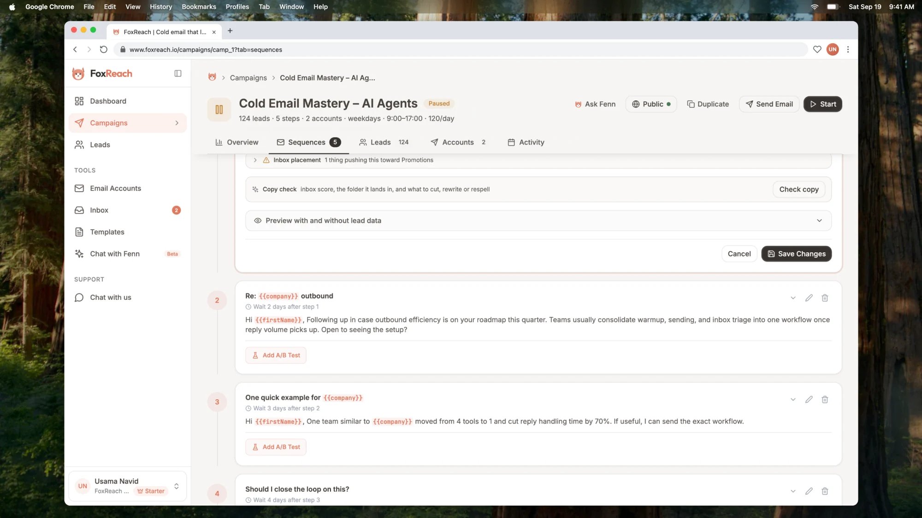The width and height of the screenshot is (922, 518).
Task: Open the Dashboard page
Action: point(128,101)
